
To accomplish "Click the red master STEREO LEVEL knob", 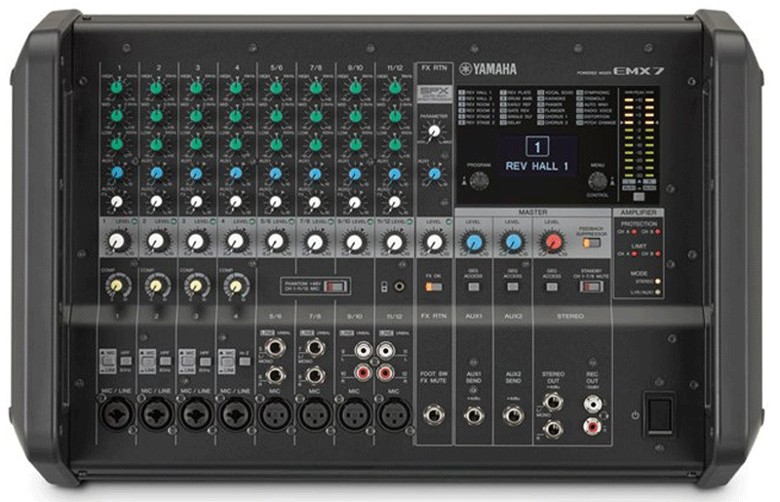I will (553, 243).
